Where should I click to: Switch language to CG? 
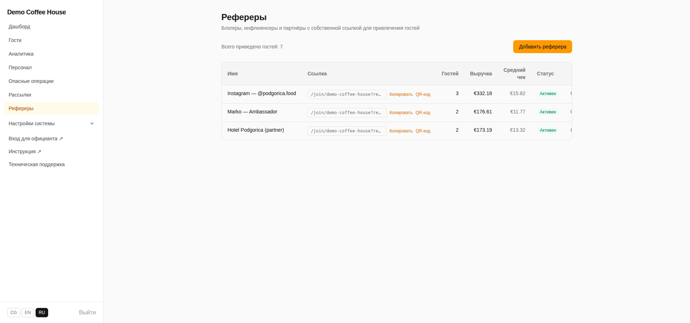click(14, 313)
